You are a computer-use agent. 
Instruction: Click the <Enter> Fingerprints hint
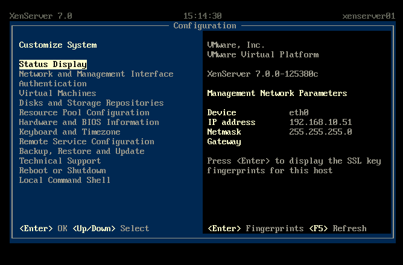[x=255, y=228]
